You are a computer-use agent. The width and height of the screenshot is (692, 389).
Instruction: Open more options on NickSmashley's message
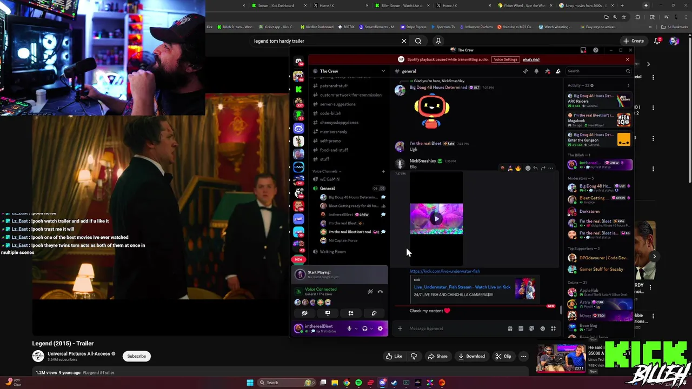551,168
